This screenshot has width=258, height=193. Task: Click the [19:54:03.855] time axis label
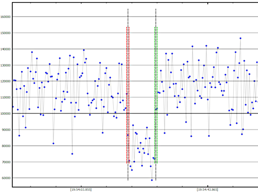click(81, 190)
